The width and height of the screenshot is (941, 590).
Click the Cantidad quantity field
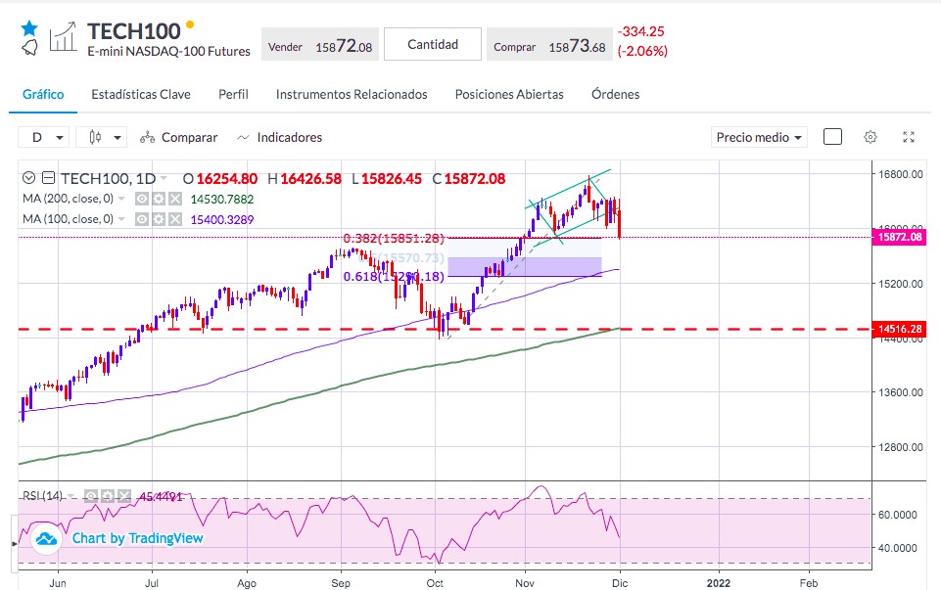433,44
